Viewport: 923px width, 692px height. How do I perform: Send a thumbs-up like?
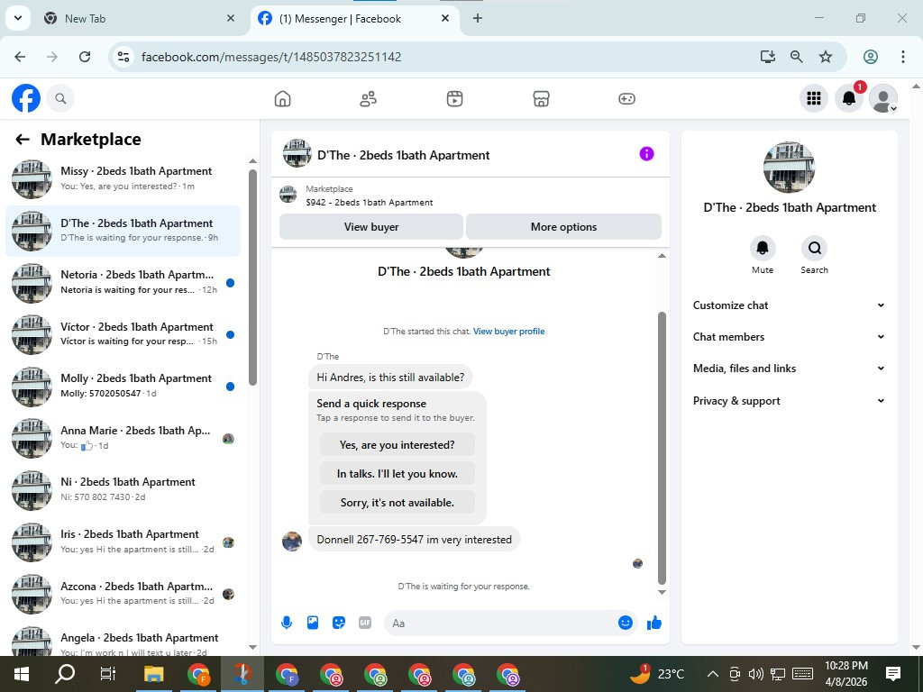654,623
